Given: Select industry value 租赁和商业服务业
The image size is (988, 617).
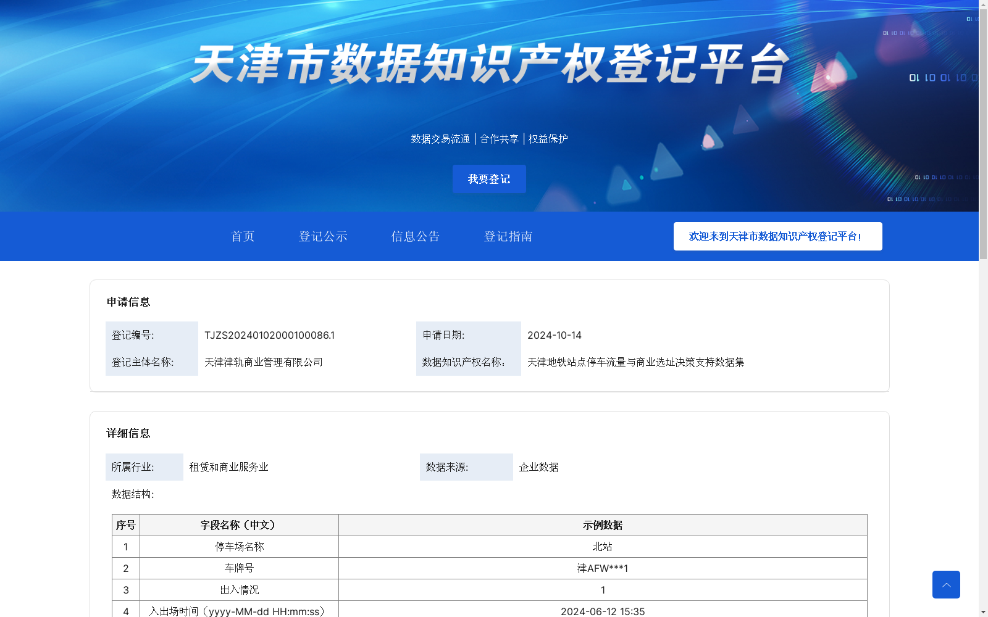Looking at the screenshot, I should tap(229, 467).
